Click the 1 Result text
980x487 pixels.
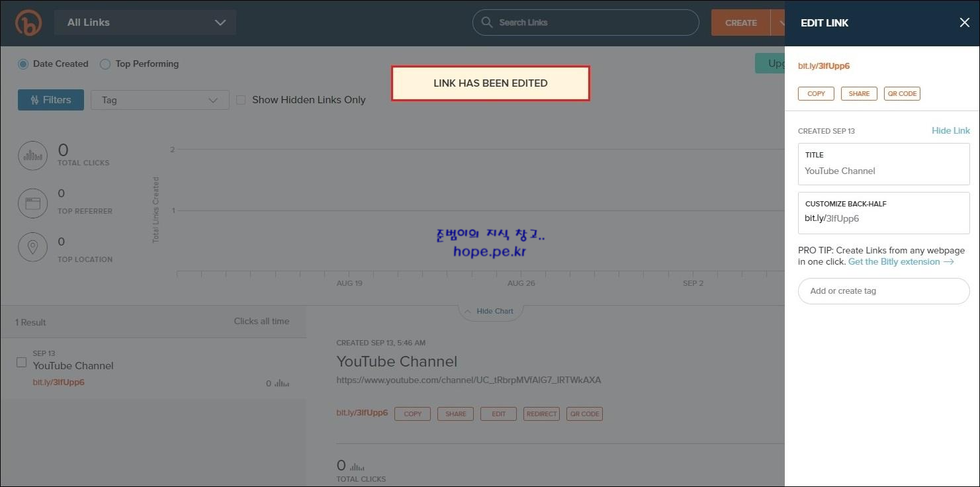30,322
